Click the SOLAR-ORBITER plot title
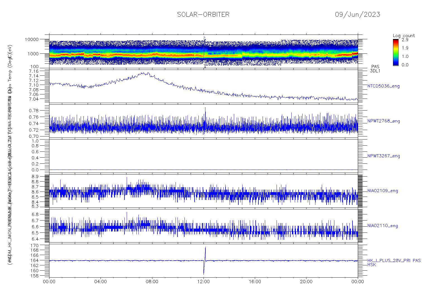 point(203,14)
